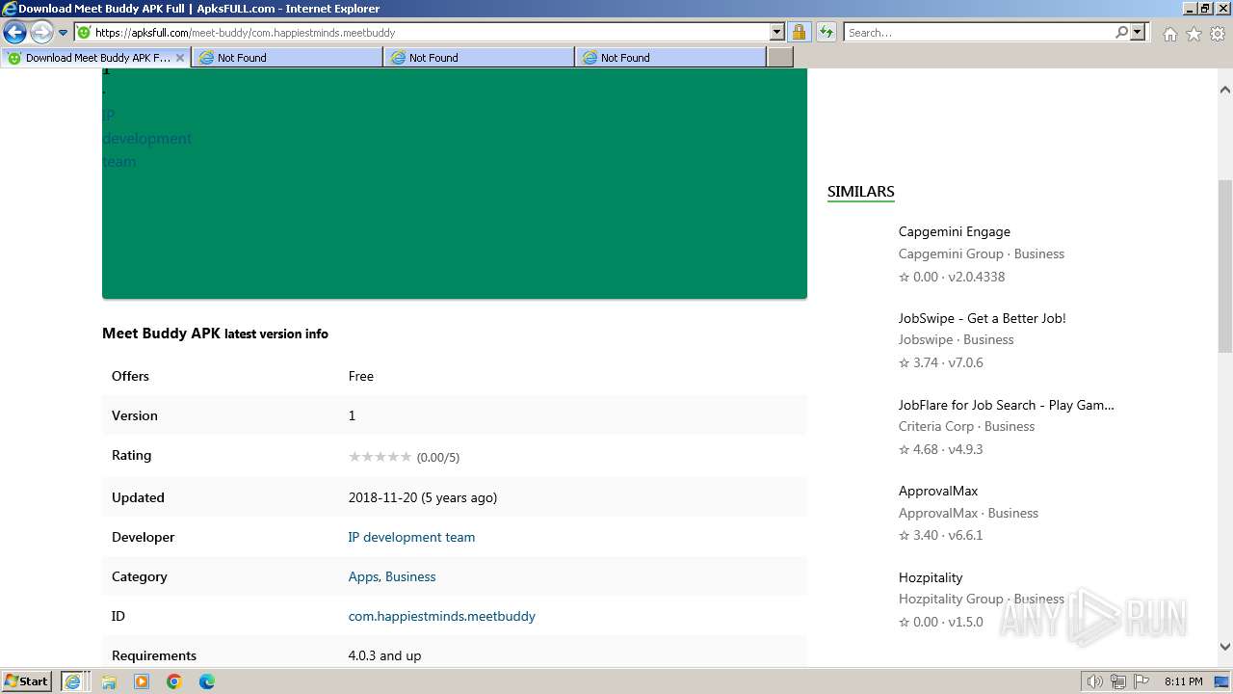Image resolution: width=1233 pixels, height=694 pixels.
Task: Open Favorites star icon
Action: point(1194,34)
